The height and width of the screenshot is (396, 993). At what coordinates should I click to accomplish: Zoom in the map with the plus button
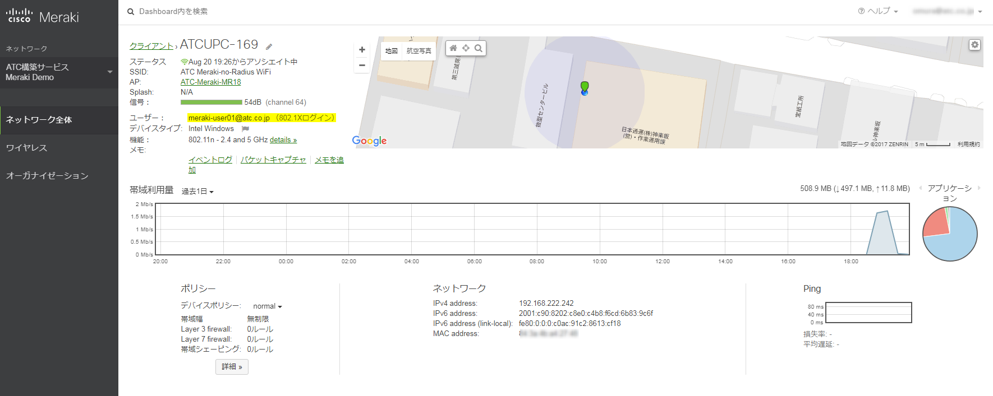[362, 50]
